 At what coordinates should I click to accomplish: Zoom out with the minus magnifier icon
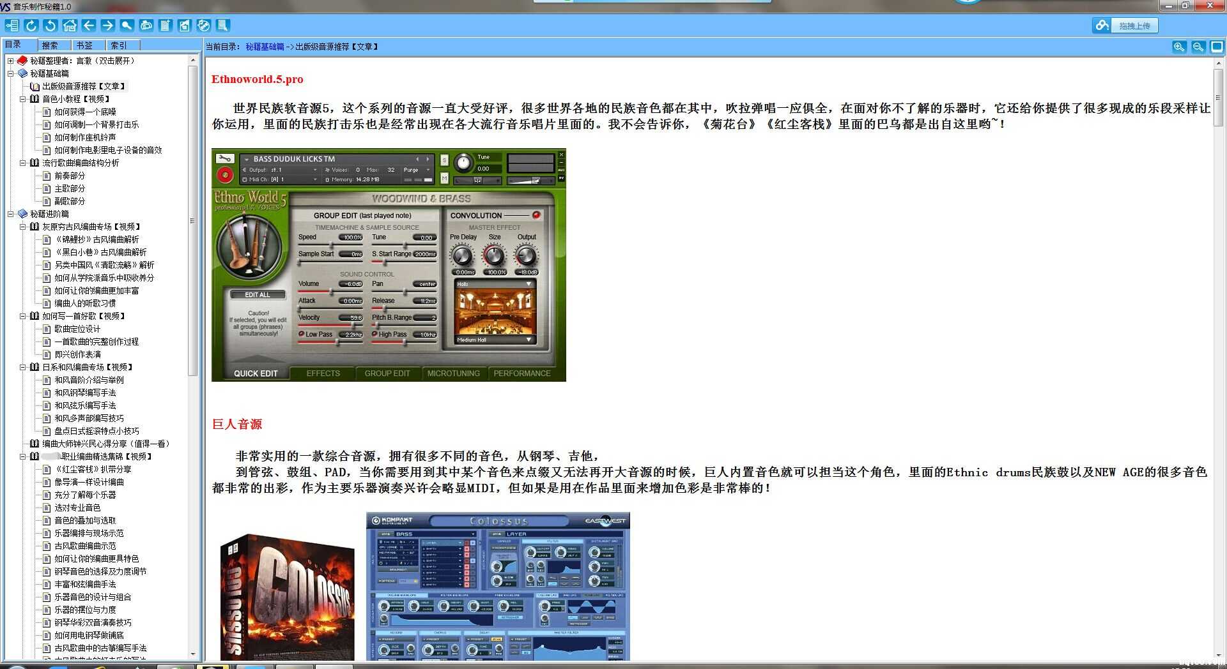coord(1198,47)
